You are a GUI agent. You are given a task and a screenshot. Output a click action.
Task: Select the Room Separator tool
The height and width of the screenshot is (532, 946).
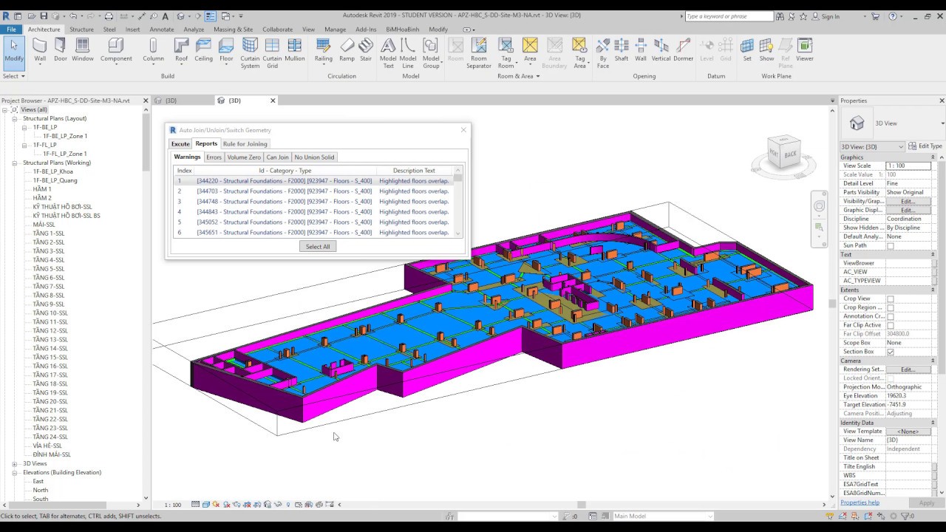click(x=479, y=53)
